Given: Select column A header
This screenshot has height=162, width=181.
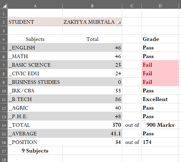Looking at the screenshot, I should pyautogui.click(x=35, y=6).
